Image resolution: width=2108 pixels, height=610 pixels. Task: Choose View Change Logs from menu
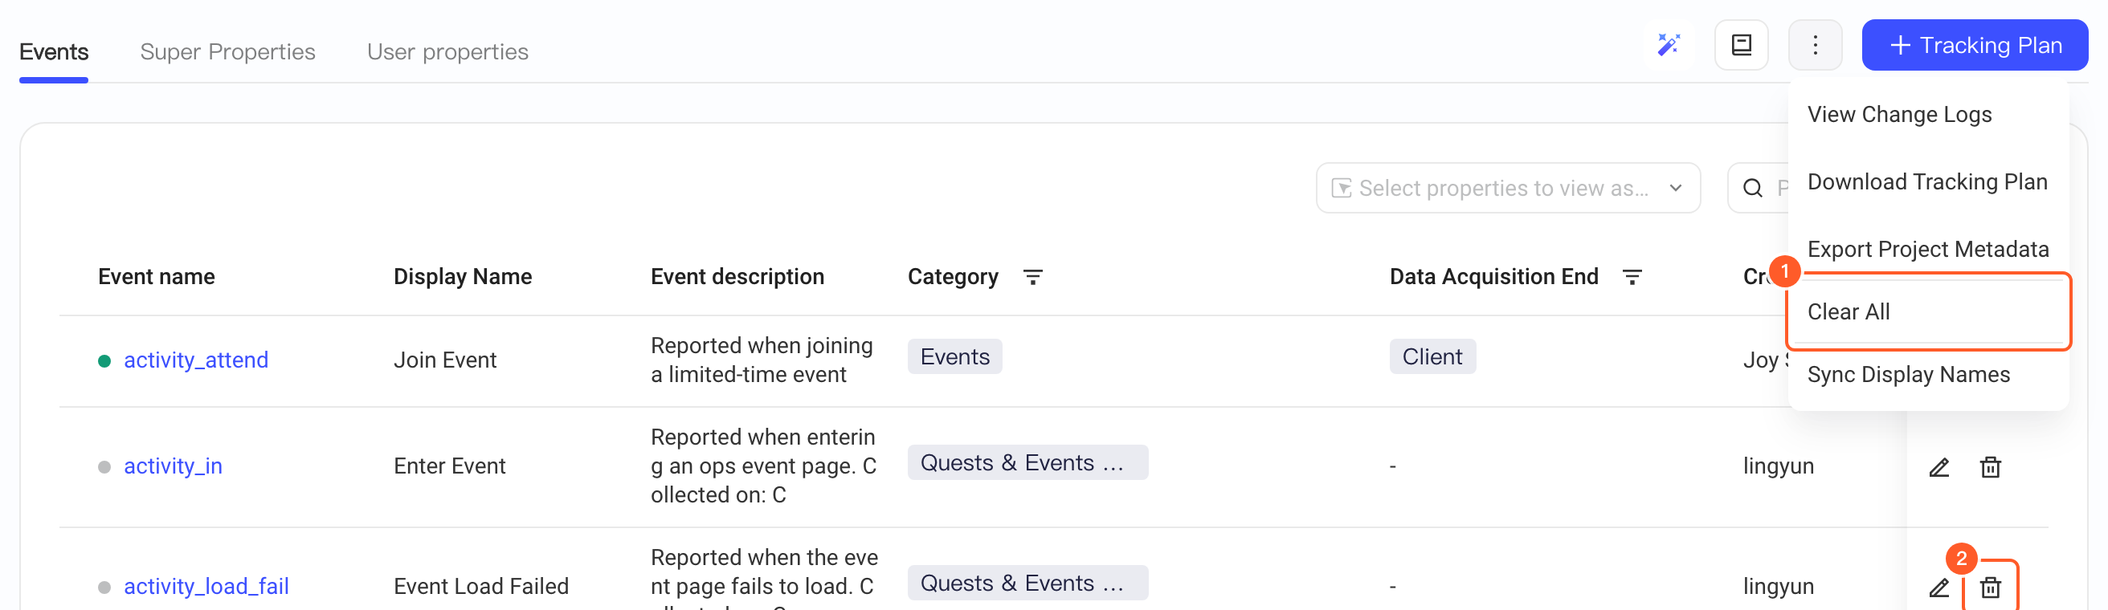click(1928, 115)
